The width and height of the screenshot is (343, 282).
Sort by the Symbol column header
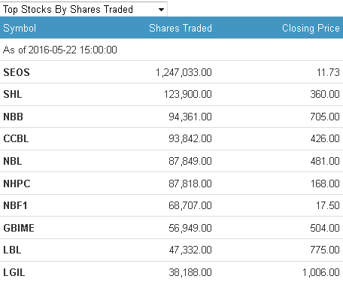[20, 28]
